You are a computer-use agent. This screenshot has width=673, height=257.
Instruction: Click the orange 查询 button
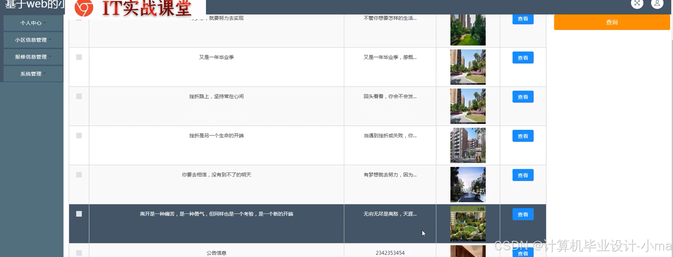pyautogui.click(x=612, y=22)
